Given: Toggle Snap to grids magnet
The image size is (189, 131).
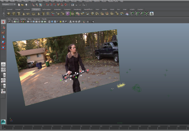Looking at the screenshot, I should [47, 5].
